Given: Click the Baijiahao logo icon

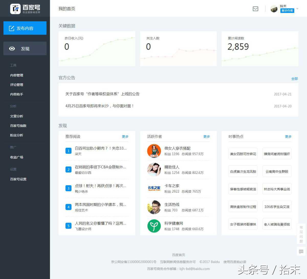Looking at the screenshot, I should tap(15, 9).
